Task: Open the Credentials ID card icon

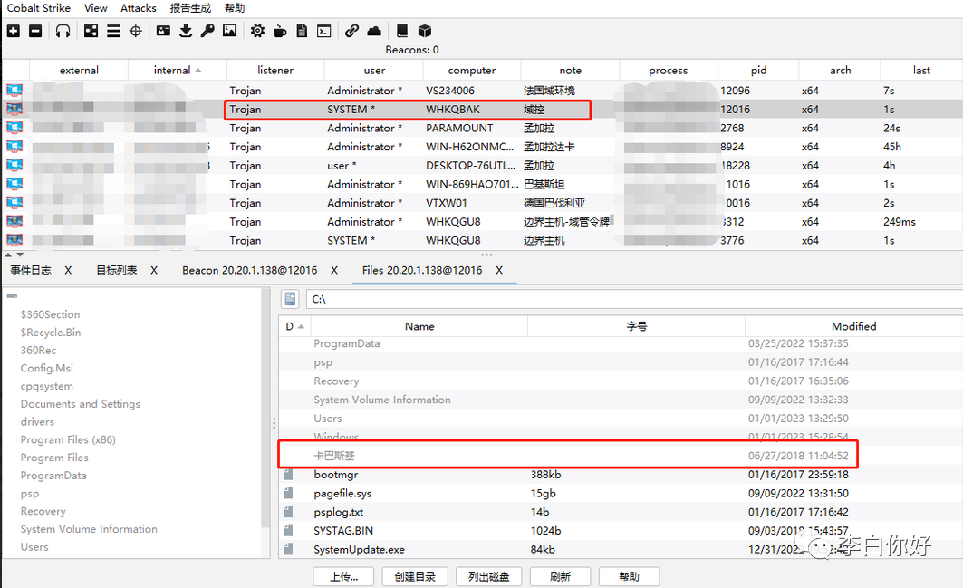Action: [163, 31]
